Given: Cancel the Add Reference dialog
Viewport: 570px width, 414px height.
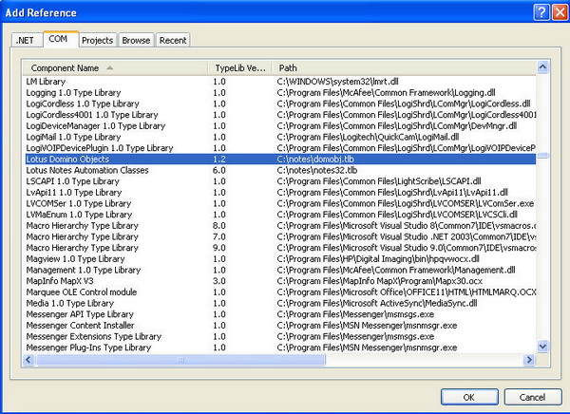Looking at the screenshot, I should point(533,397).
